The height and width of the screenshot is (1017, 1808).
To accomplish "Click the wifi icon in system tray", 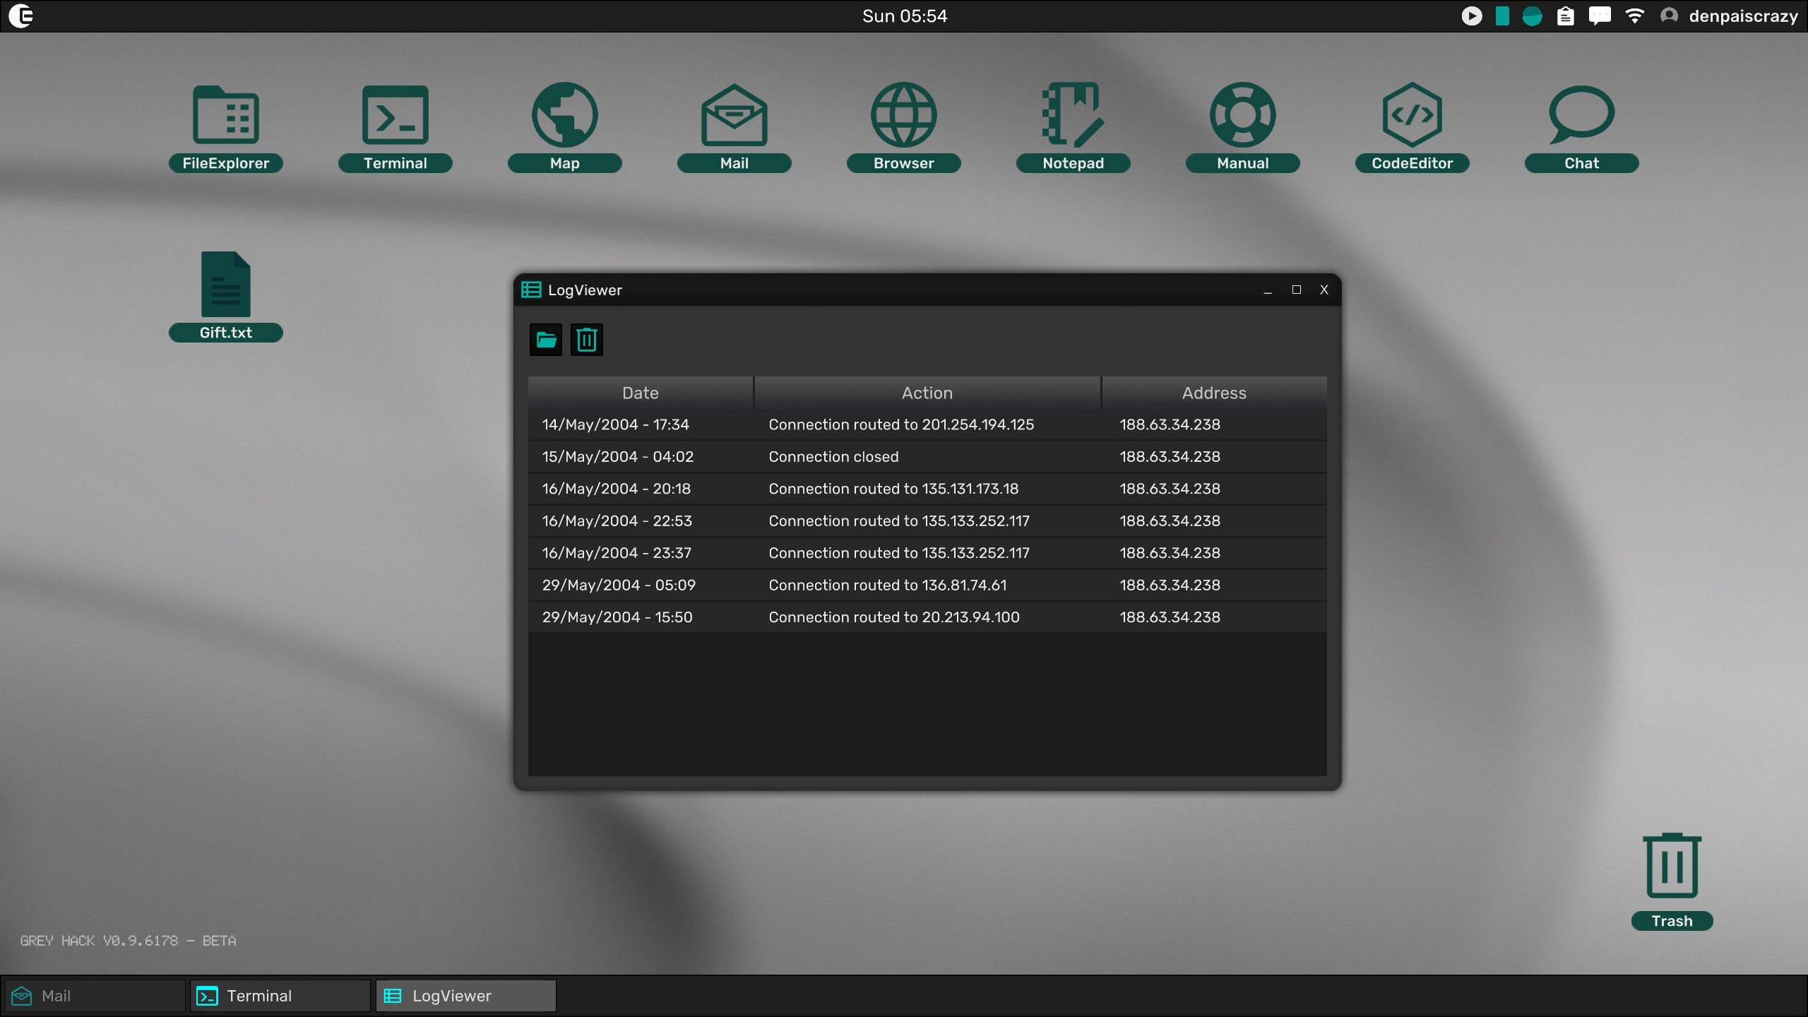I will pos(1634,16).
